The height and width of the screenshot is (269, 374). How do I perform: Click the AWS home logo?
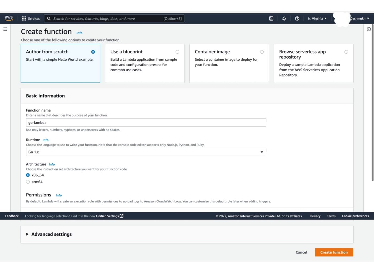9,18
